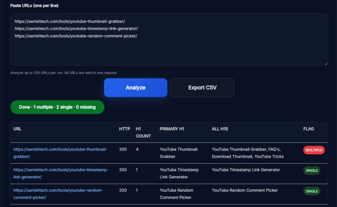Click the PRIMARY H1 column header
The image size is (337, 207).
click(x=172, y=129)
